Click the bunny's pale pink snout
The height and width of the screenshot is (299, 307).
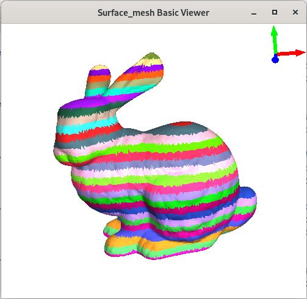tap(61, 151)
